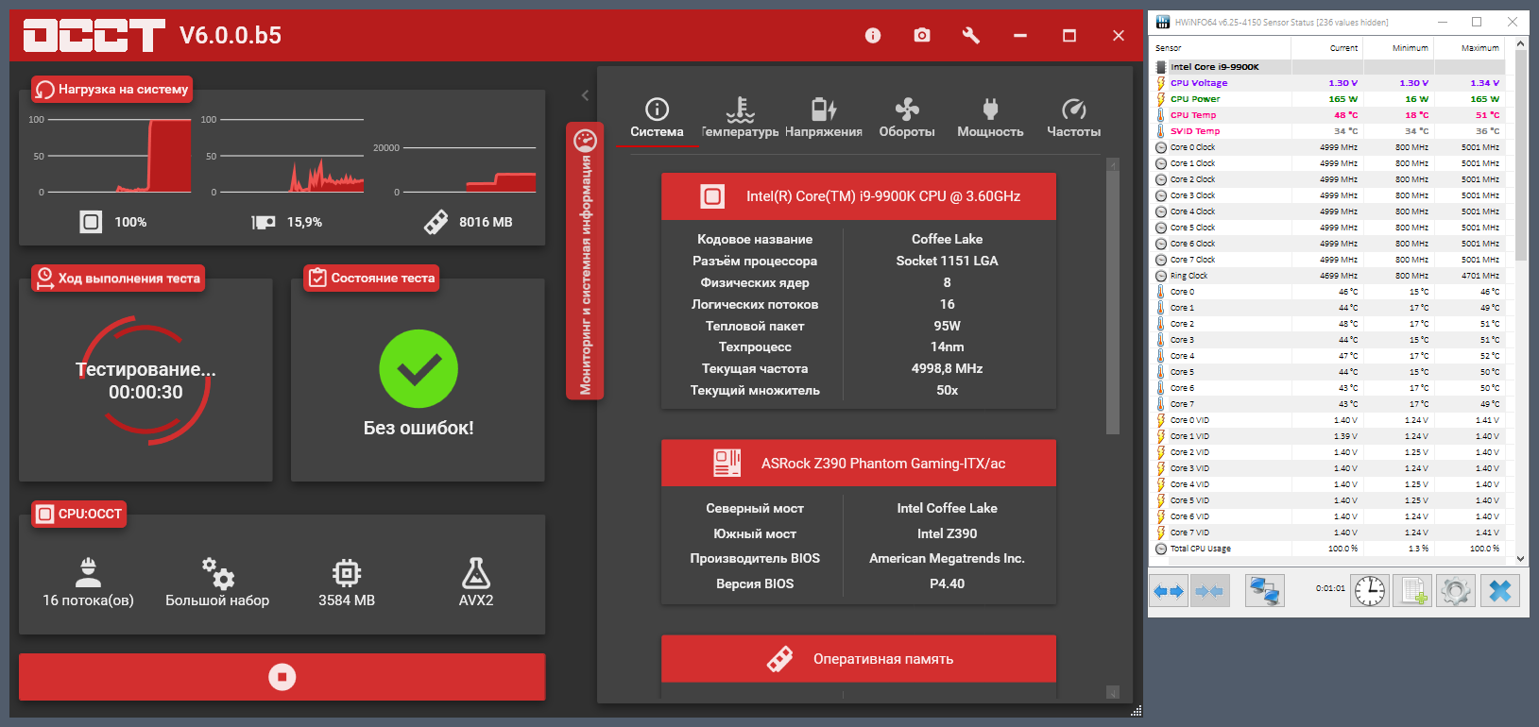This screenshot has height=727, width=1539.
Task: Show the Обороты fan speed tab
Action: point(907,118)
